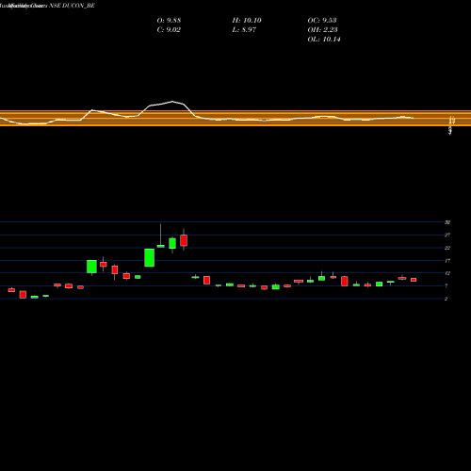Image resolution: width=471 pixels, height=471 pixels.
Task: Click the 22 price axis label
Action: pos(447,248)
